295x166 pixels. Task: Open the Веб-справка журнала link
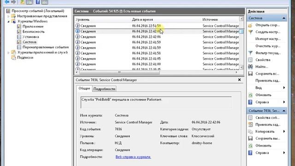pyautogui.click(x=133, y=157)
